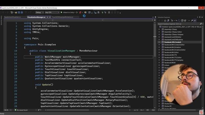Click the Pending Changes Filter clock icon

172,20
